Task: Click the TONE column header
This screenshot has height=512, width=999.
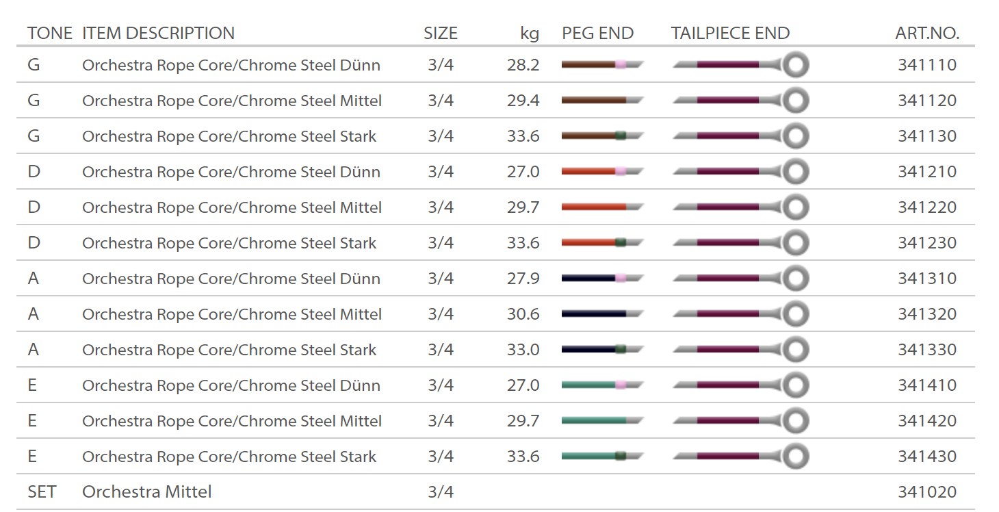Action: tap(50, 33)
